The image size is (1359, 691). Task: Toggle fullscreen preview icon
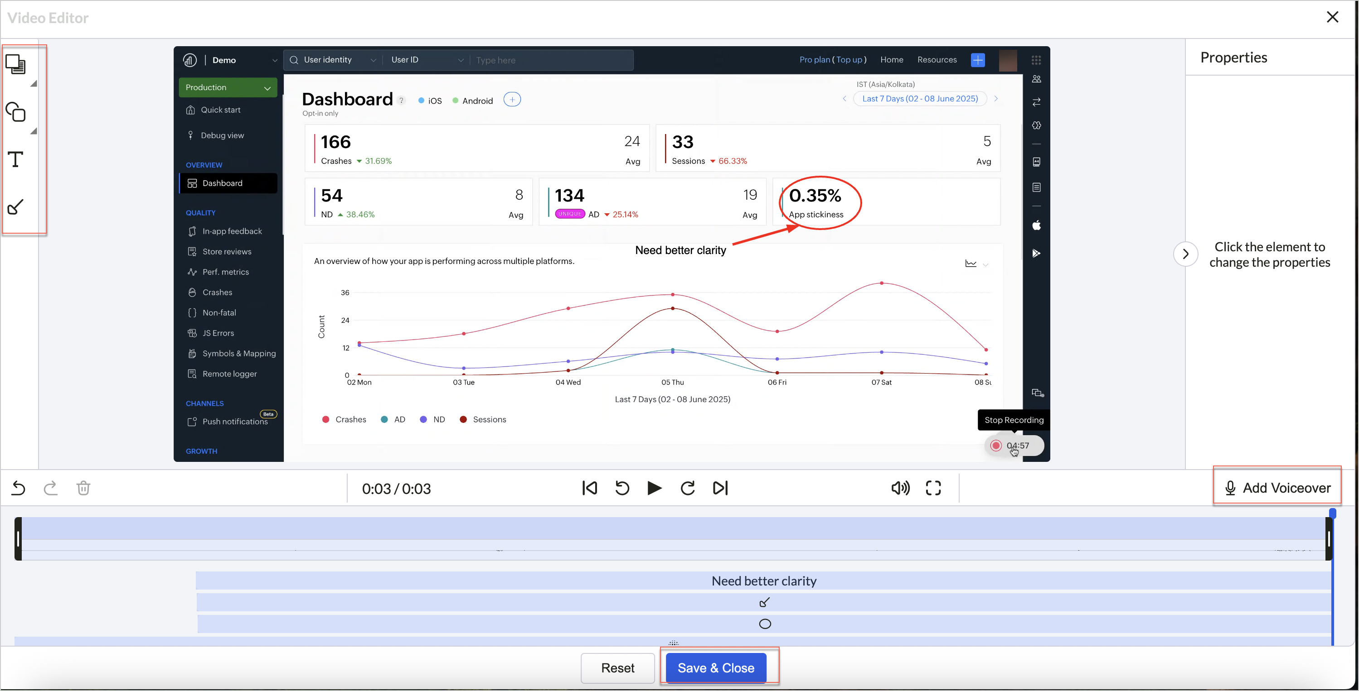tap(933, 488)
